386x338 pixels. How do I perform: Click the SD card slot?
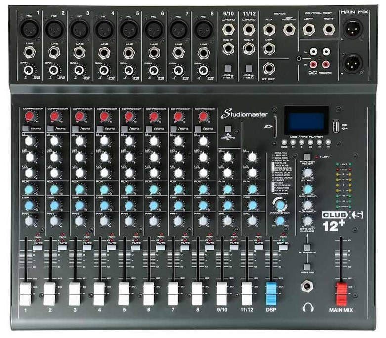point(275,127)
